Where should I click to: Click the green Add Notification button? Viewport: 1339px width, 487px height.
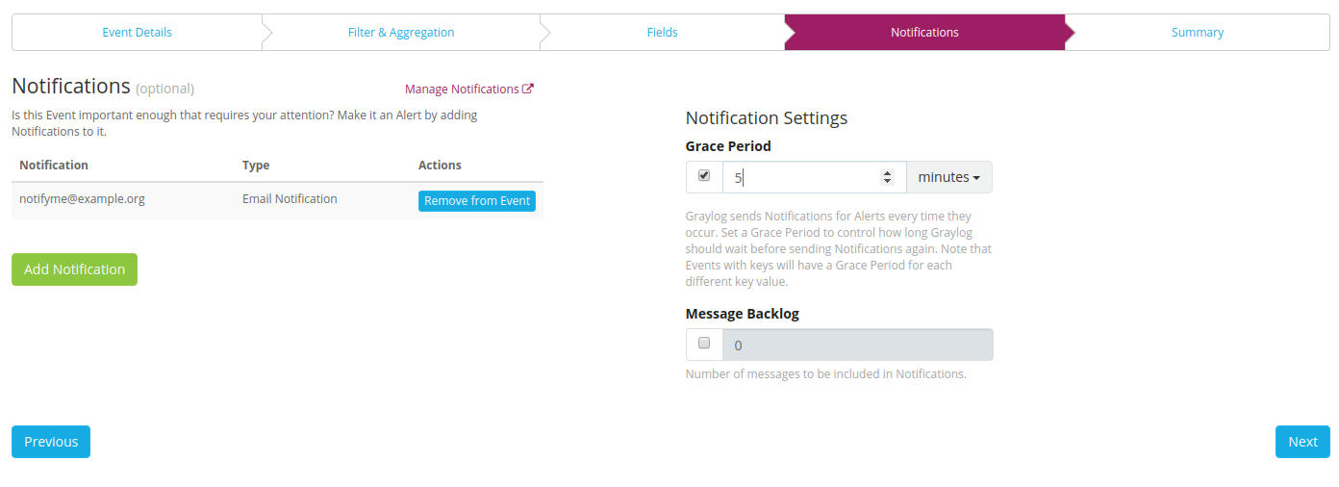coord(74,269)
